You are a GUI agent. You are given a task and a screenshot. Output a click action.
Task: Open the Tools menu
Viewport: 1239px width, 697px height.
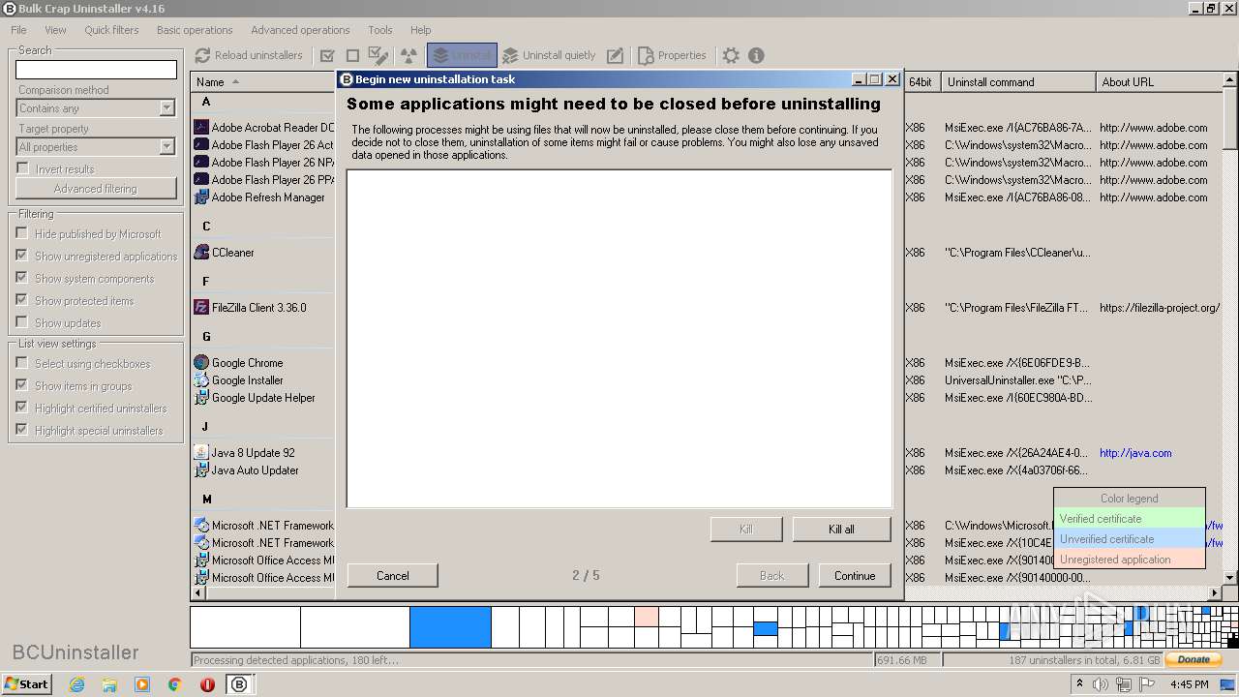[x=380, y=30]
